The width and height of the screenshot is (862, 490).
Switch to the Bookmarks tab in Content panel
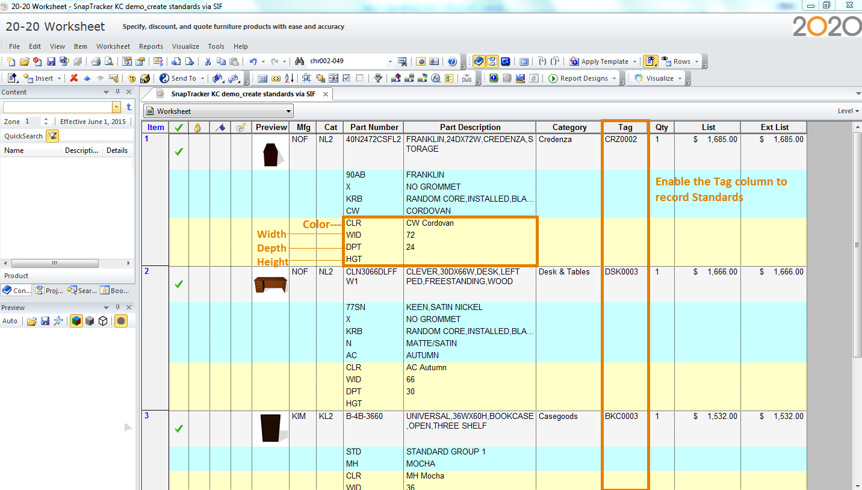(115, 291)
